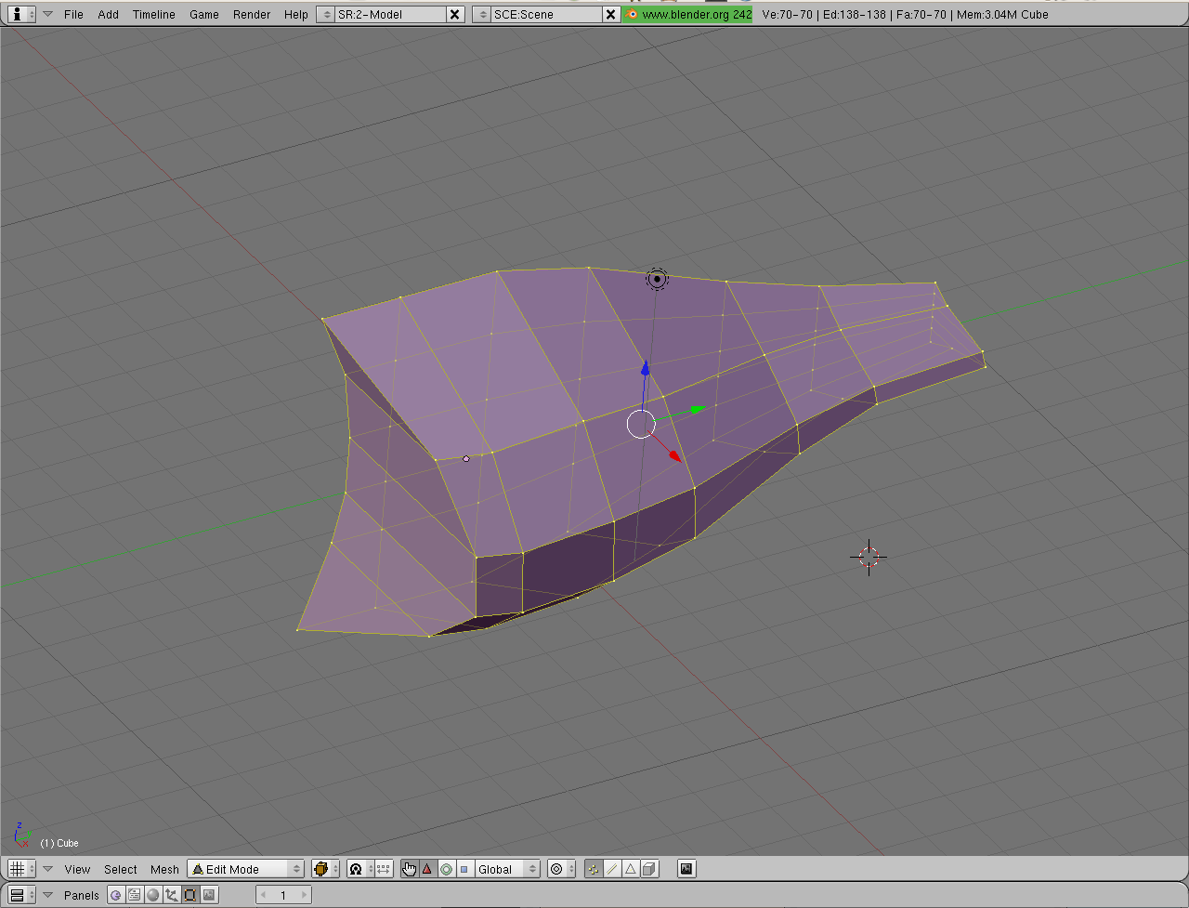Toggle occlude background geometry cube button
This screenshot has width=1189, height=908.
pos(649,869)
